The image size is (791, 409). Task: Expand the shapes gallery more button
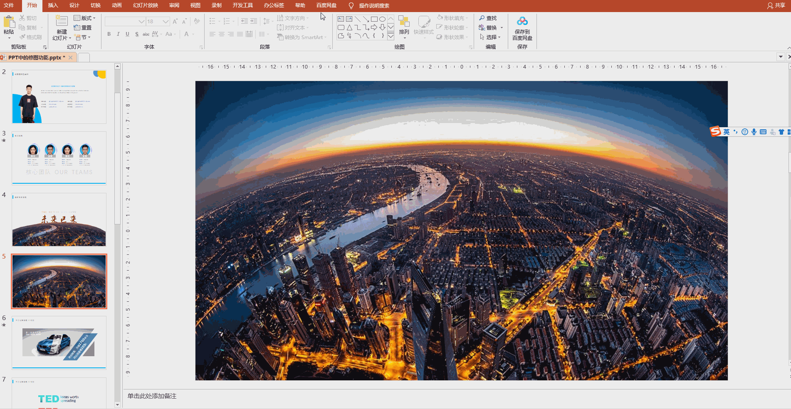point(391,36)
